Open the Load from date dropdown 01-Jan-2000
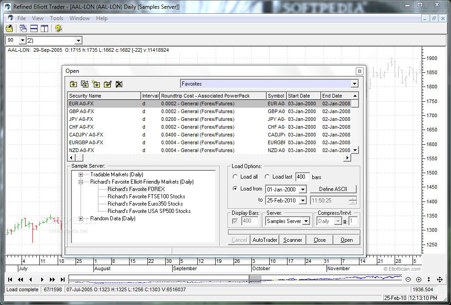This screenshot has width=451, height=305. coord(303,189)
